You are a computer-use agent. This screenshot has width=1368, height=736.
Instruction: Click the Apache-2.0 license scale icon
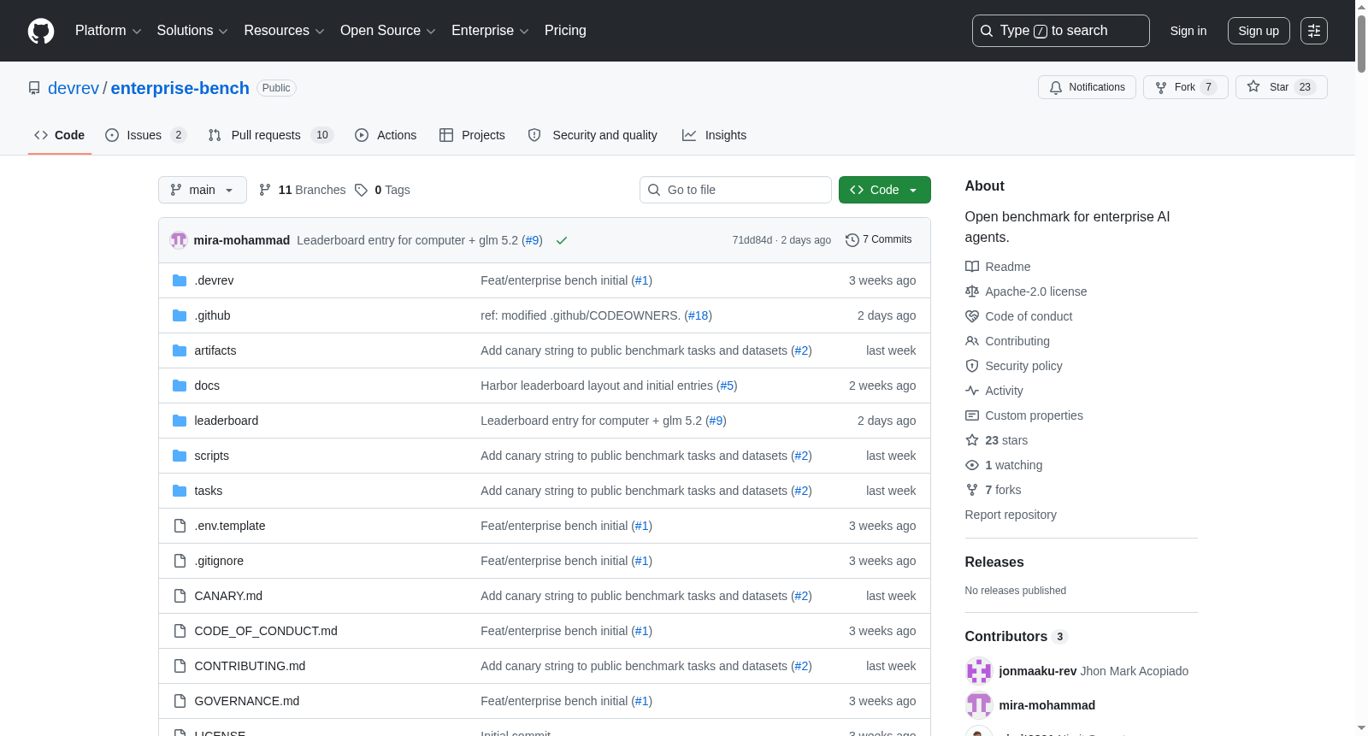coord(972,291)
